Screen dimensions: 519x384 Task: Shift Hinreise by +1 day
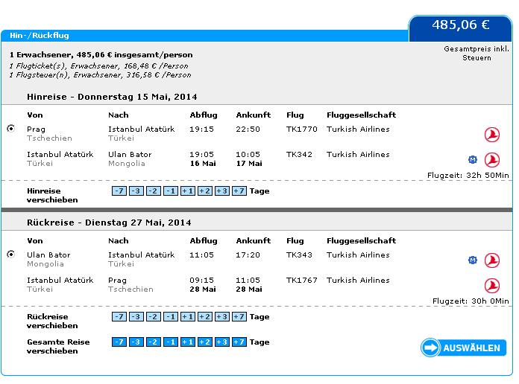click(188, 191)
